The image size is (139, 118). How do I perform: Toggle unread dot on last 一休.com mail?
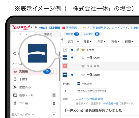(x=72, y=75)
